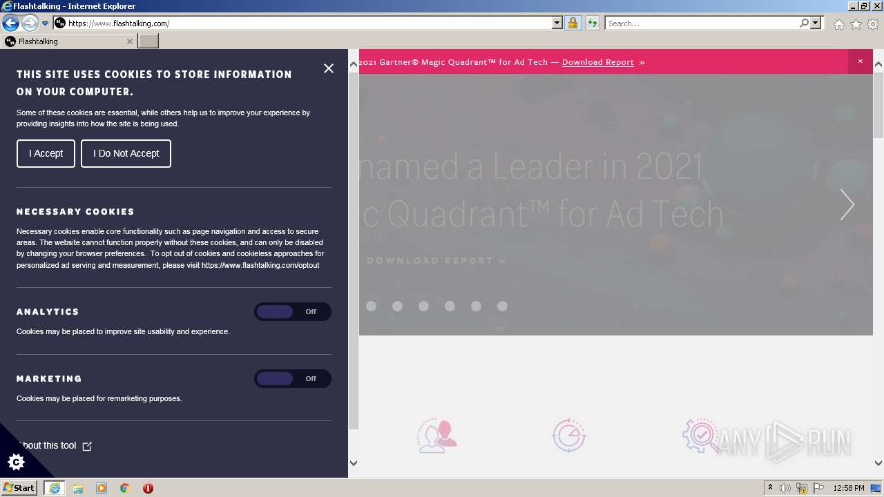
Task: Select the fourth carousel dot
Action: coord(450,306)
